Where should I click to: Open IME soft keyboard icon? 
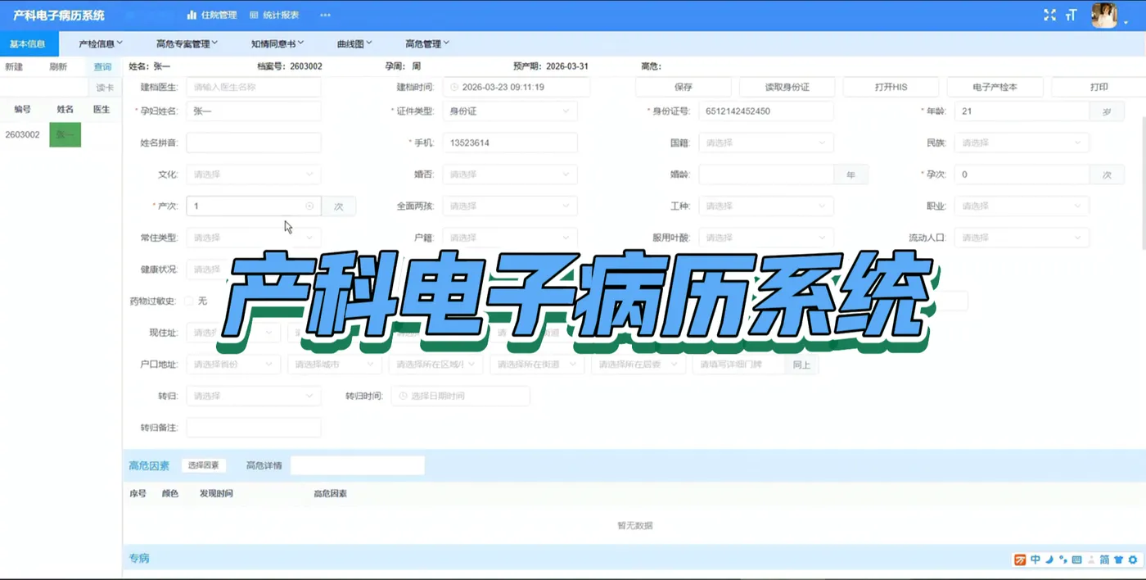pos(1076,560)
